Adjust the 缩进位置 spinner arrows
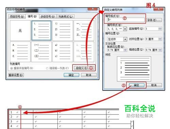Image resolution: width=170 pixels, height=129 pixels. (160, 50)
